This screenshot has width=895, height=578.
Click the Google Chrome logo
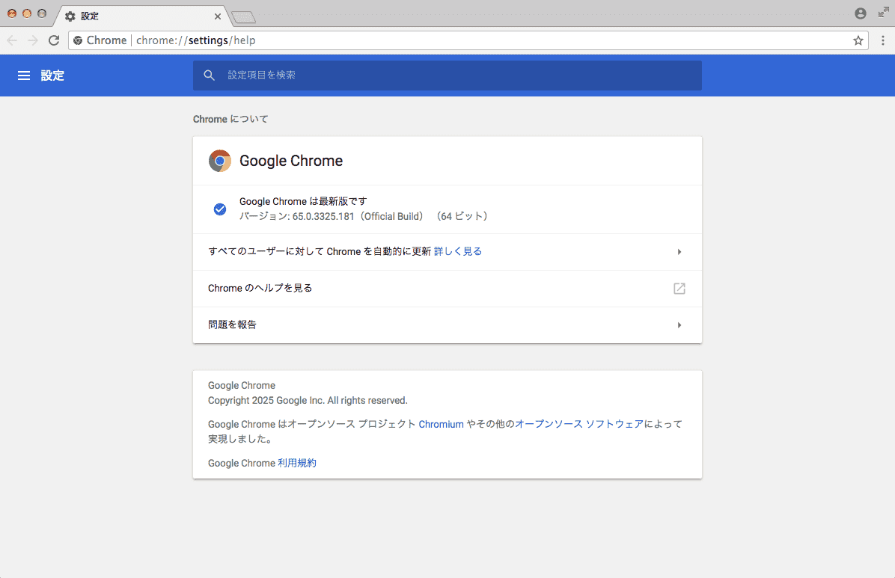tap(220, 161)
